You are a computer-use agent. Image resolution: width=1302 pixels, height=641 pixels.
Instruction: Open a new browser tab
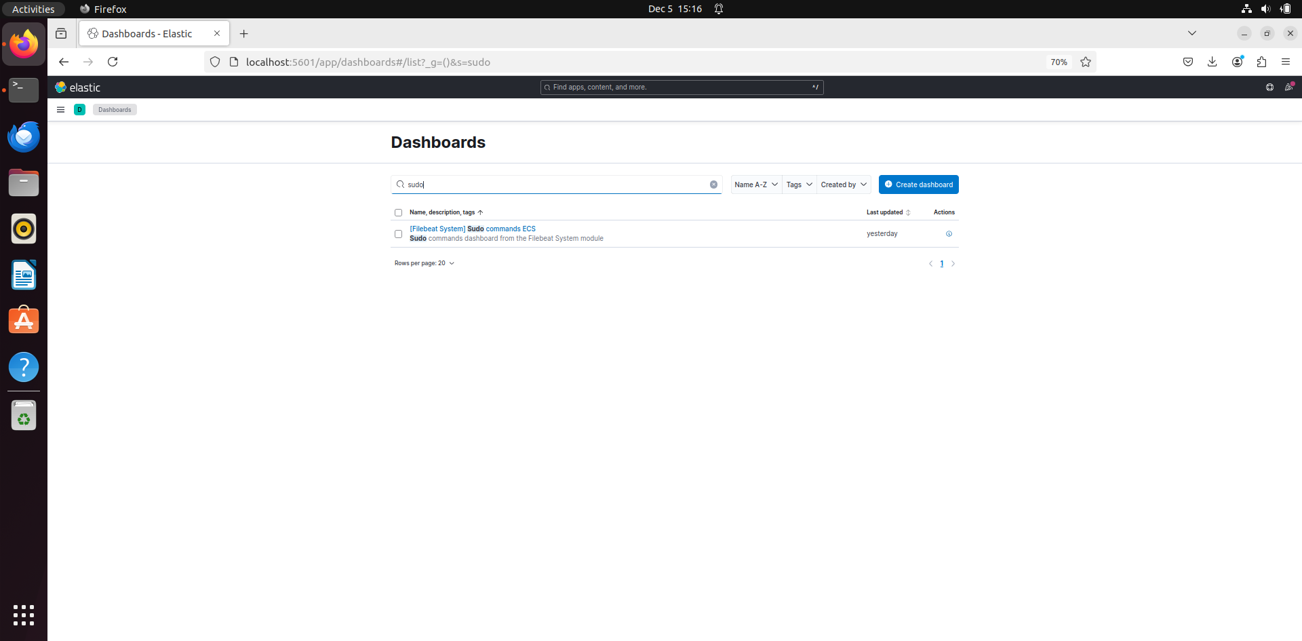click(x=244, y=34)
